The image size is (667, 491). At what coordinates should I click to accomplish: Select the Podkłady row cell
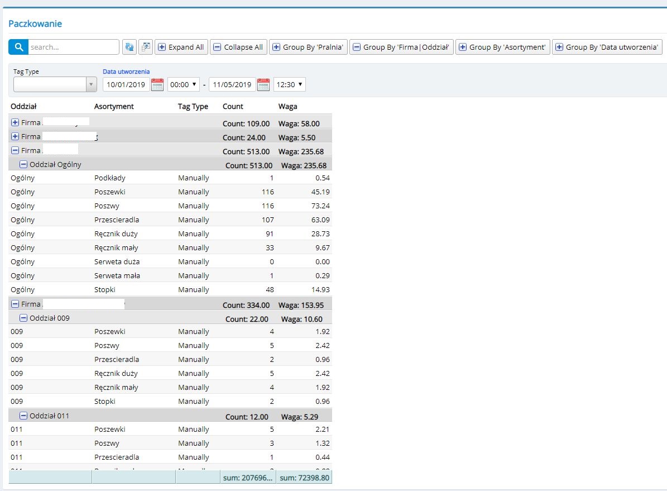pyautogui.click(x=110, y=178)
